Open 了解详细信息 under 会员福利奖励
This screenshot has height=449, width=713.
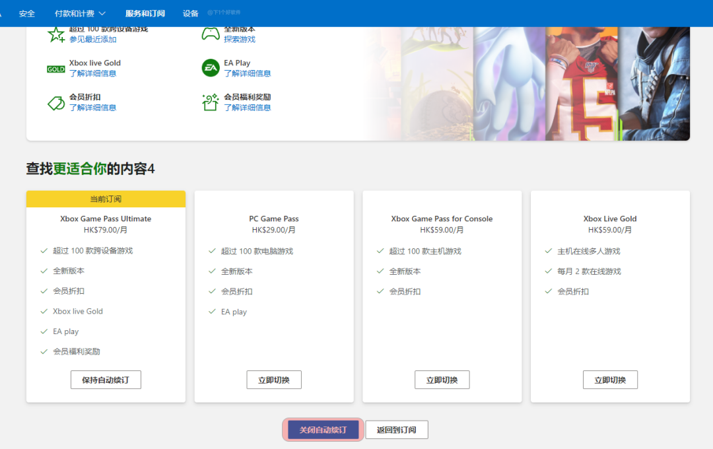click(248, 108)
